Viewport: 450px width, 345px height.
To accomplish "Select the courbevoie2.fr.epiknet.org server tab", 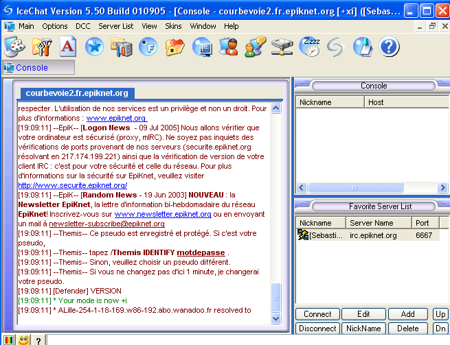I will (77, 93).
